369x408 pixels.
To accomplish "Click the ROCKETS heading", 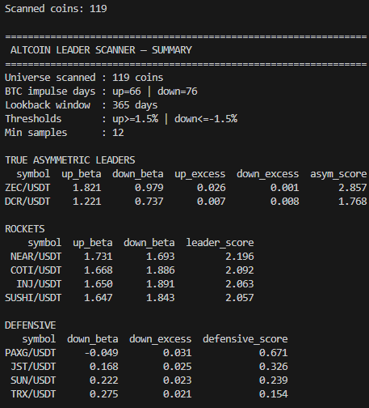I will [x=25, y=229].
